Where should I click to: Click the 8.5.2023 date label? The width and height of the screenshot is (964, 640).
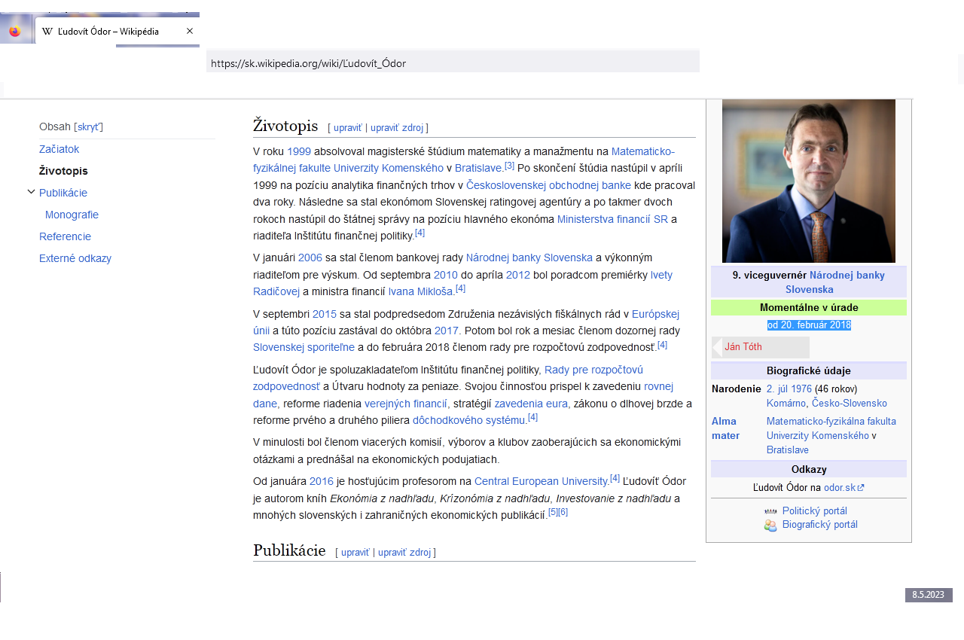929,595
